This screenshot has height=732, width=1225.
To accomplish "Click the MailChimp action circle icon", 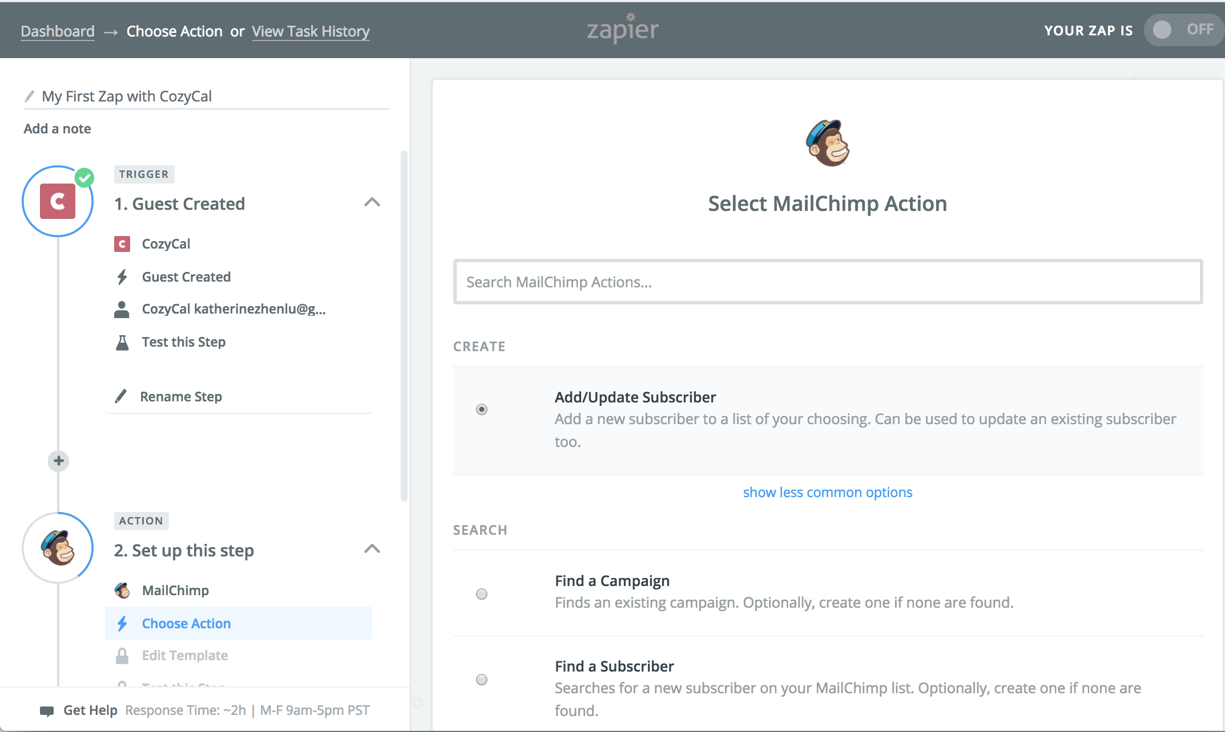I will click(58, 548).
